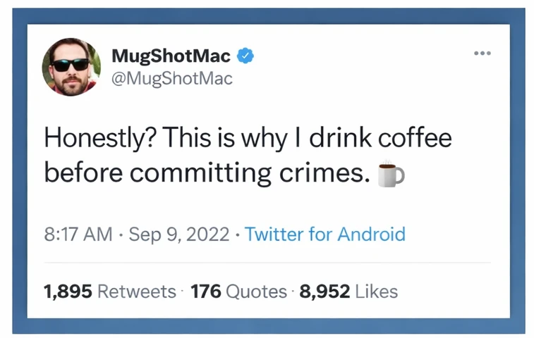Image resolution: width=534 pixels, height=338 pixels.
Task: Click the word "coffee" in the tweet
Action: (415, 138)
